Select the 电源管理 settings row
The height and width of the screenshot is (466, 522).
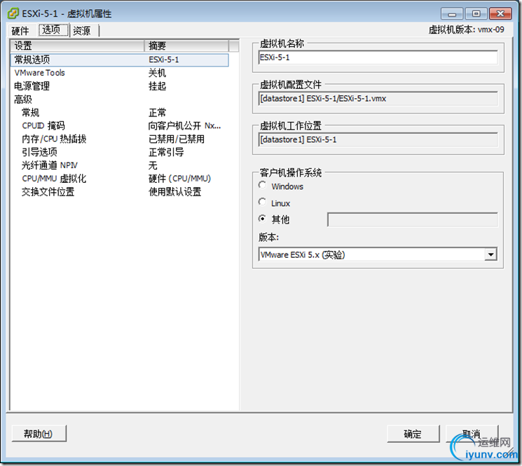click(x=120, y=86)
